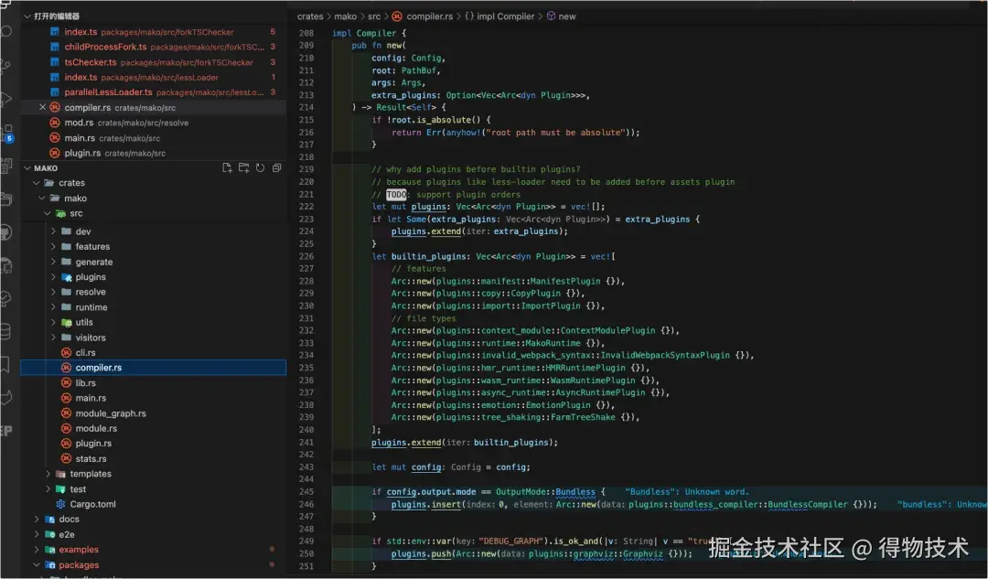988x579 pixels.
Task: Expand the docs folder
Action: click(x=37, y=520)
